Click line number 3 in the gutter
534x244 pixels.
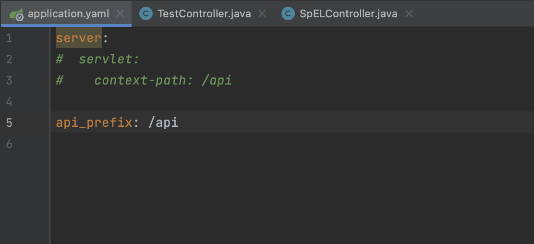click(x=9, y=80)
